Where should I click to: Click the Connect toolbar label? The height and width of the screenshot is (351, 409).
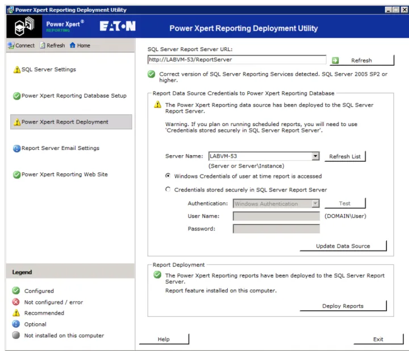(x=25, y=45)
